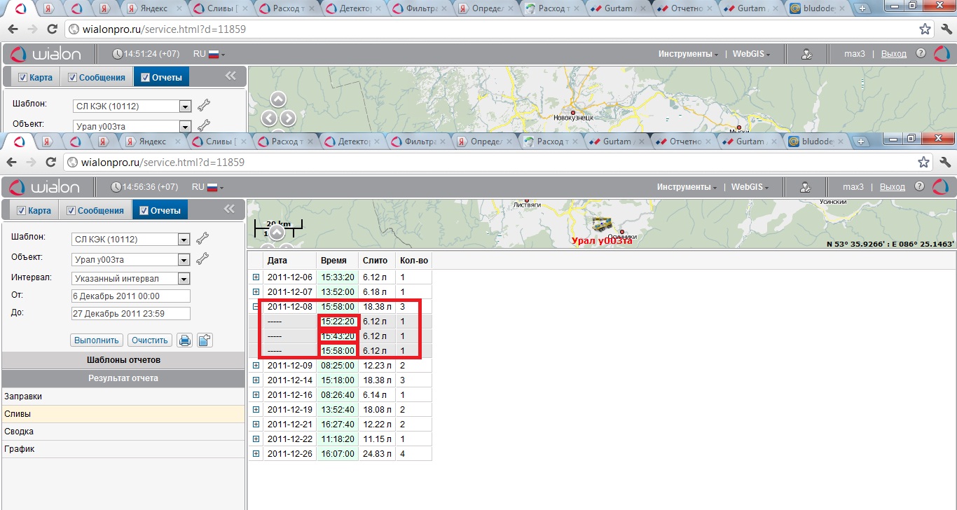Export the report using the file export icon

point(205,340)
